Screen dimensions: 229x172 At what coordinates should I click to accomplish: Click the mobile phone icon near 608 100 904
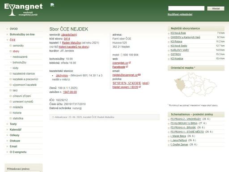click(121, 55)
